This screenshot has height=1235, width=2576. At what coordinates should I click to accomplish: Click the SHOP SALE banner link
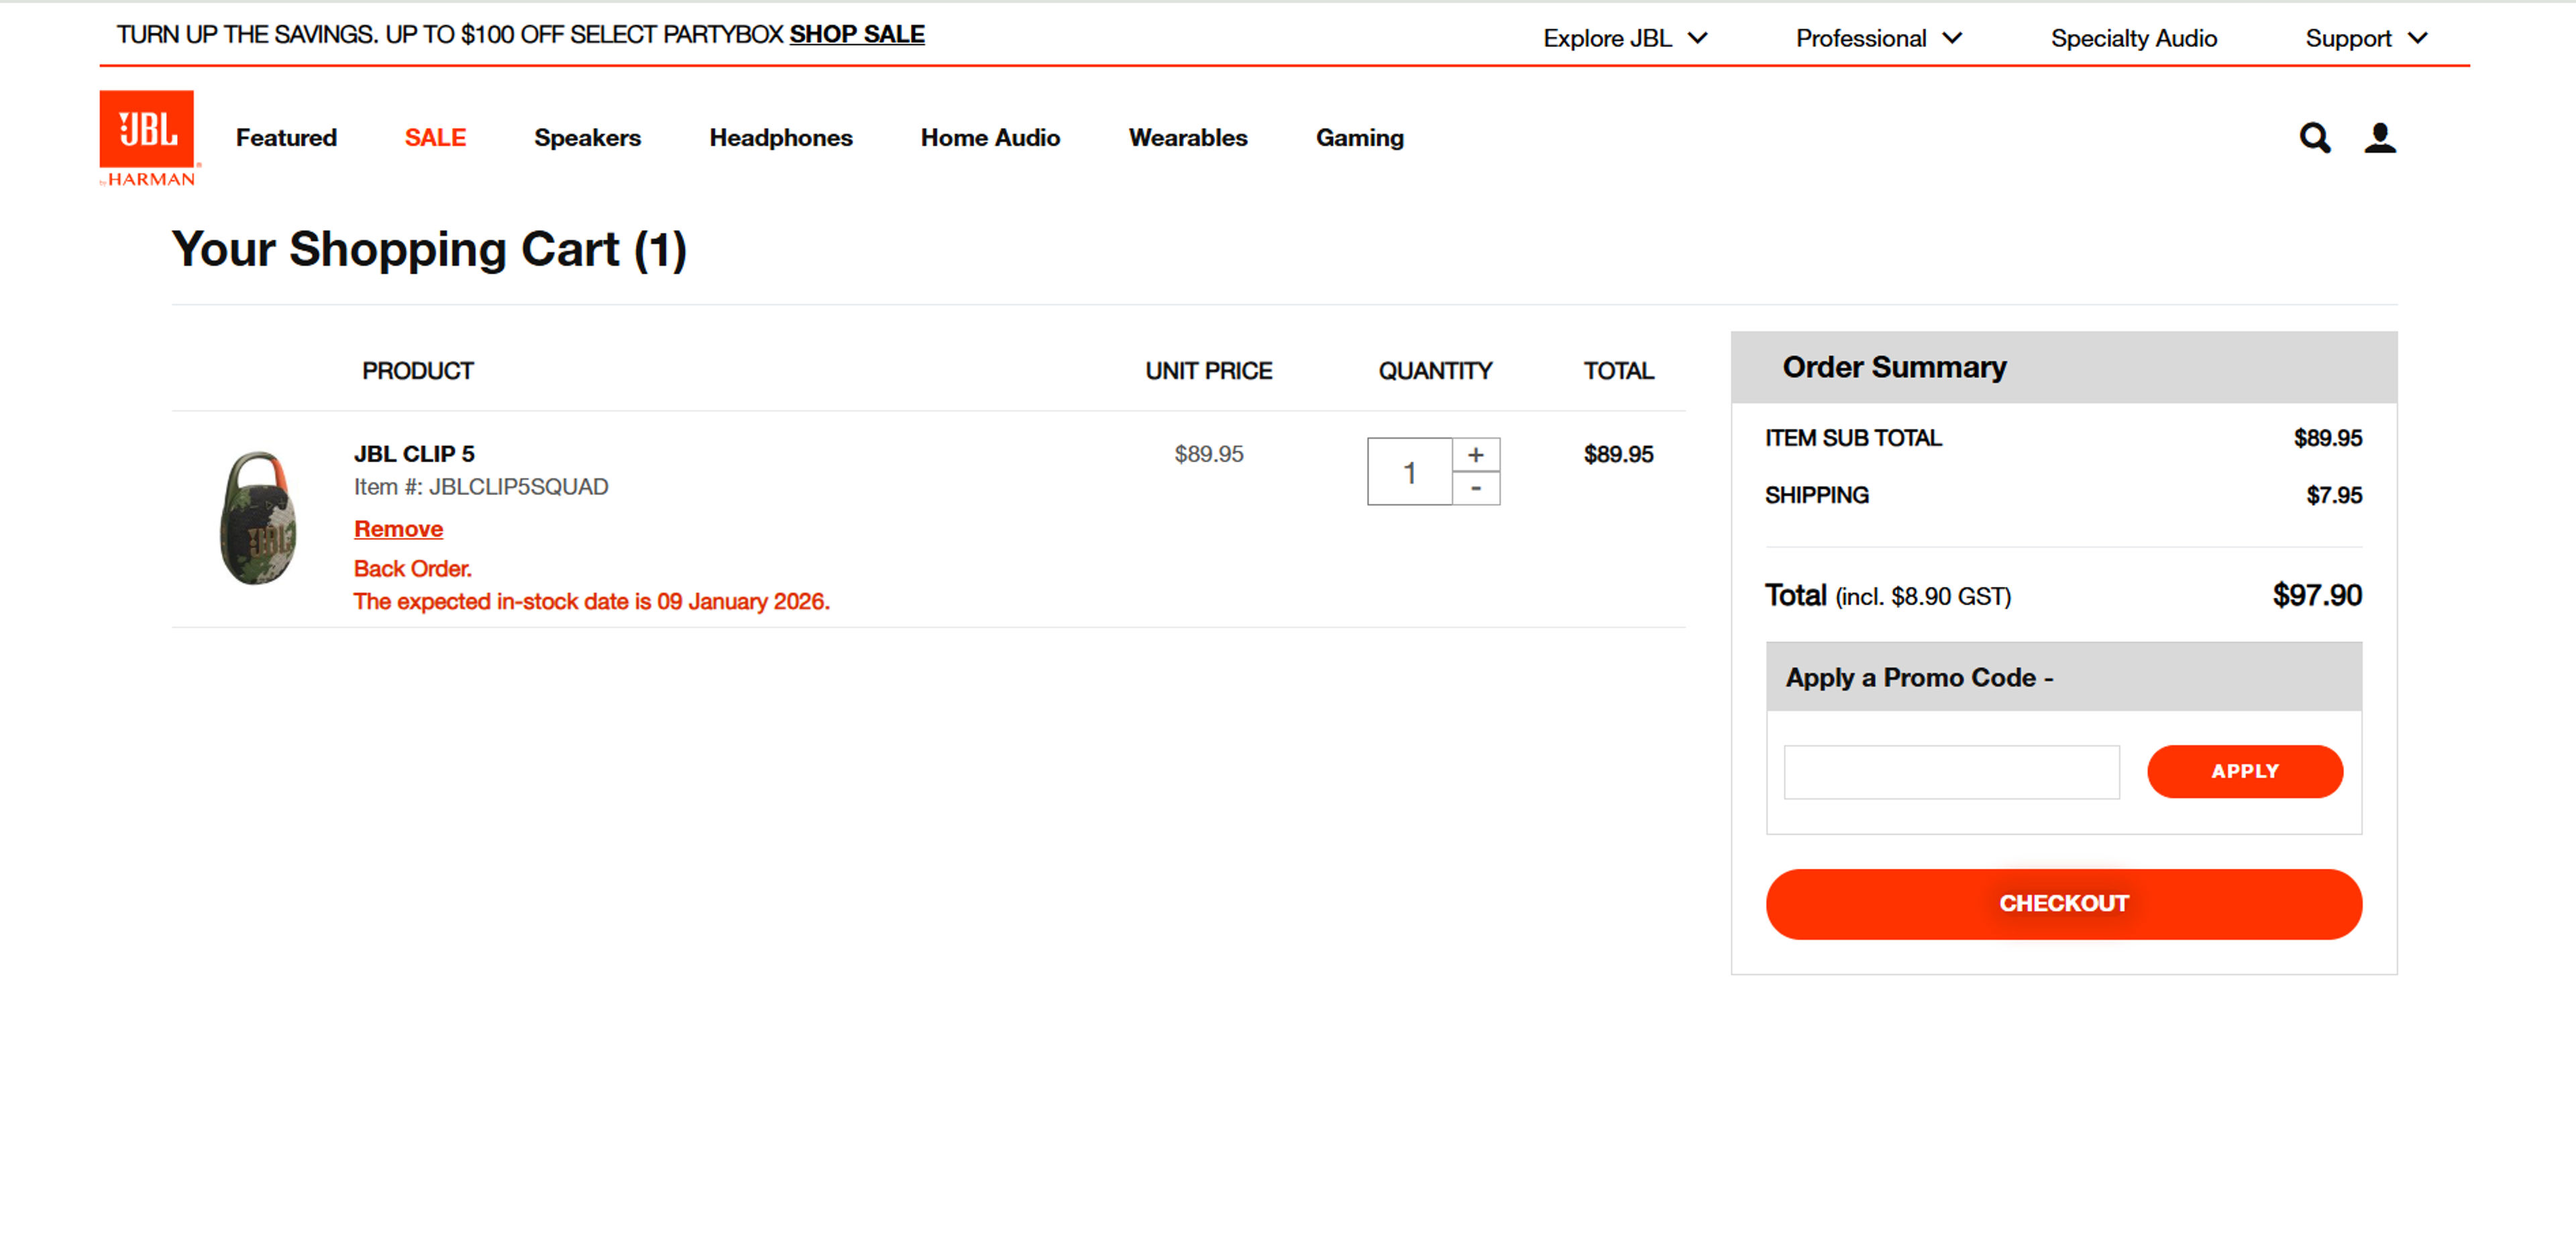(x=856, y=34)
